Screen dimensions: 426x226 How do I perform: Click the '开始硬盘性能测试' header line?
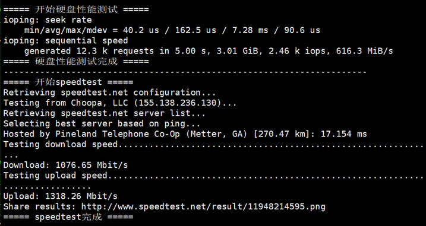(x=76, y=9)
